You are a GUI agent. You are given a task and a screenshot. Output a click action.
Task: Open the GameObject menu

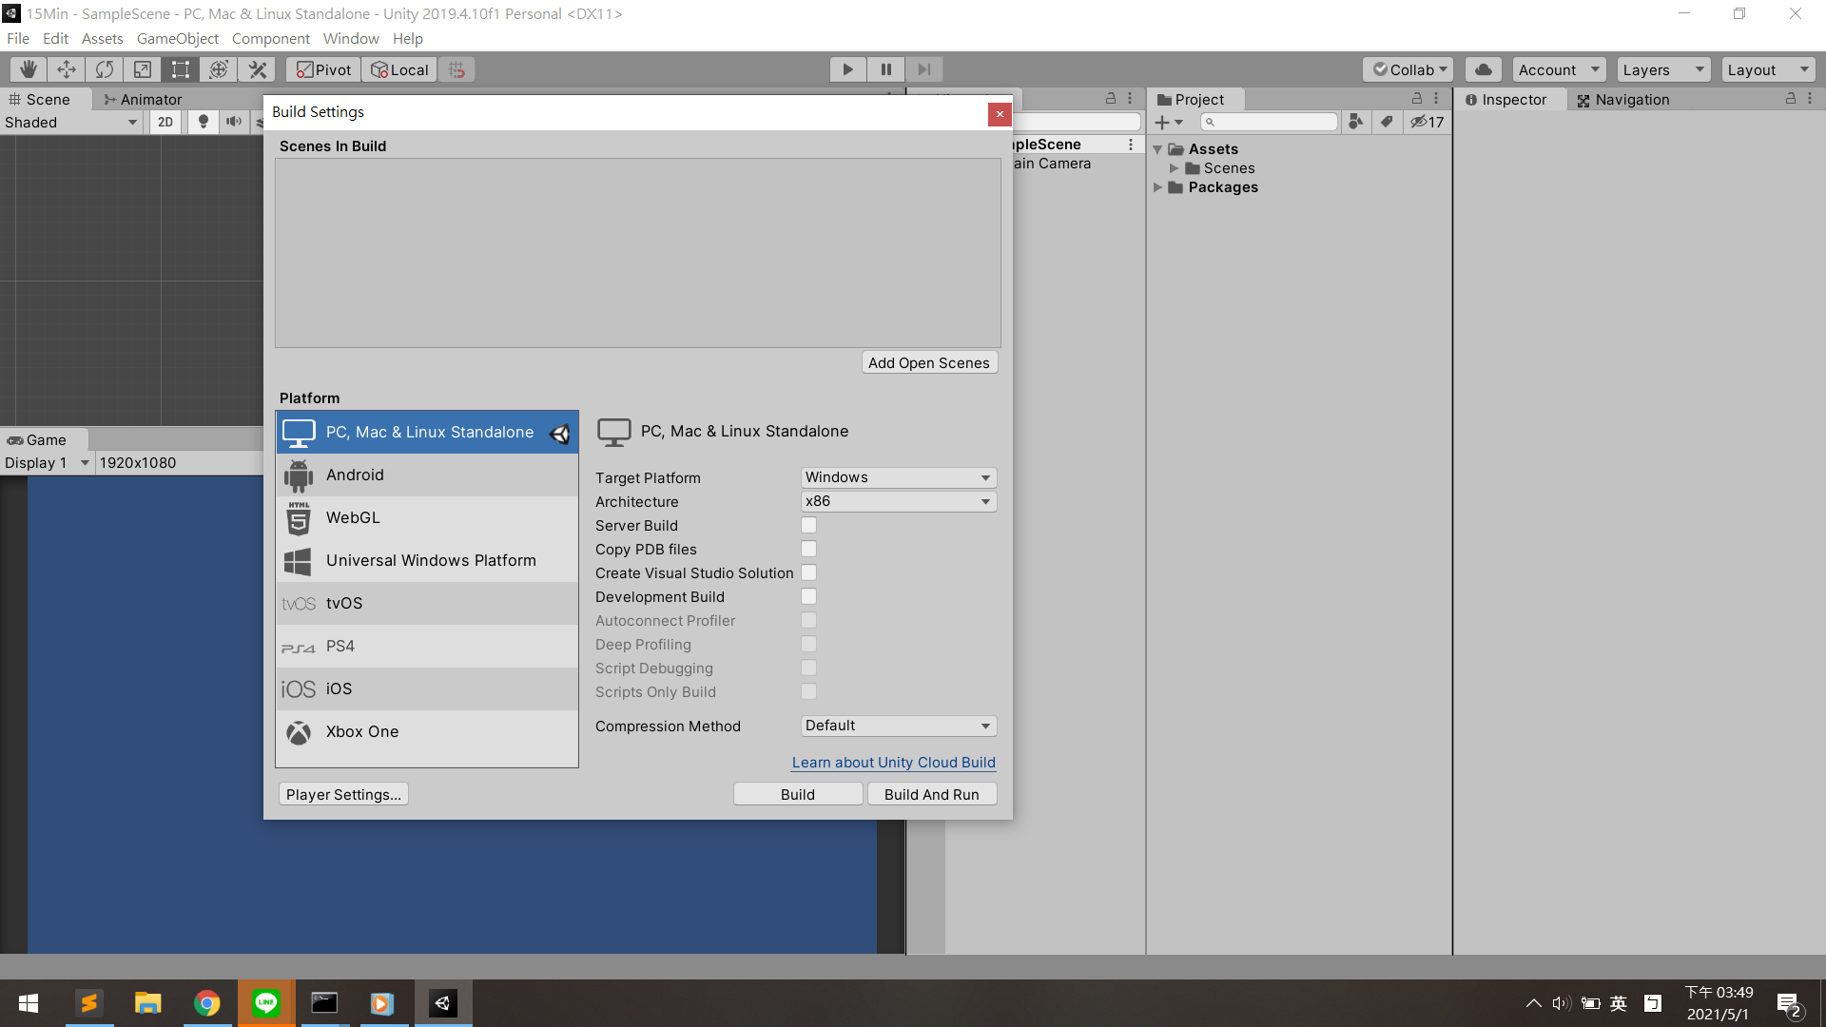coord(177,38)
